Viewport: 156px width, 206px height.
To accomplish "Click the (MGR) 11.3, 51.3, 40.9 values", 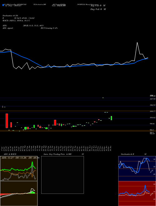I will [33, 26].
